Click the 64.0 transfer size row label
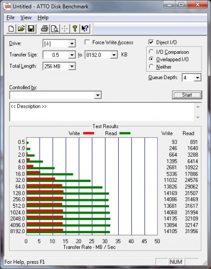Viewport: 211px width, 269px height. pos(20,187)
